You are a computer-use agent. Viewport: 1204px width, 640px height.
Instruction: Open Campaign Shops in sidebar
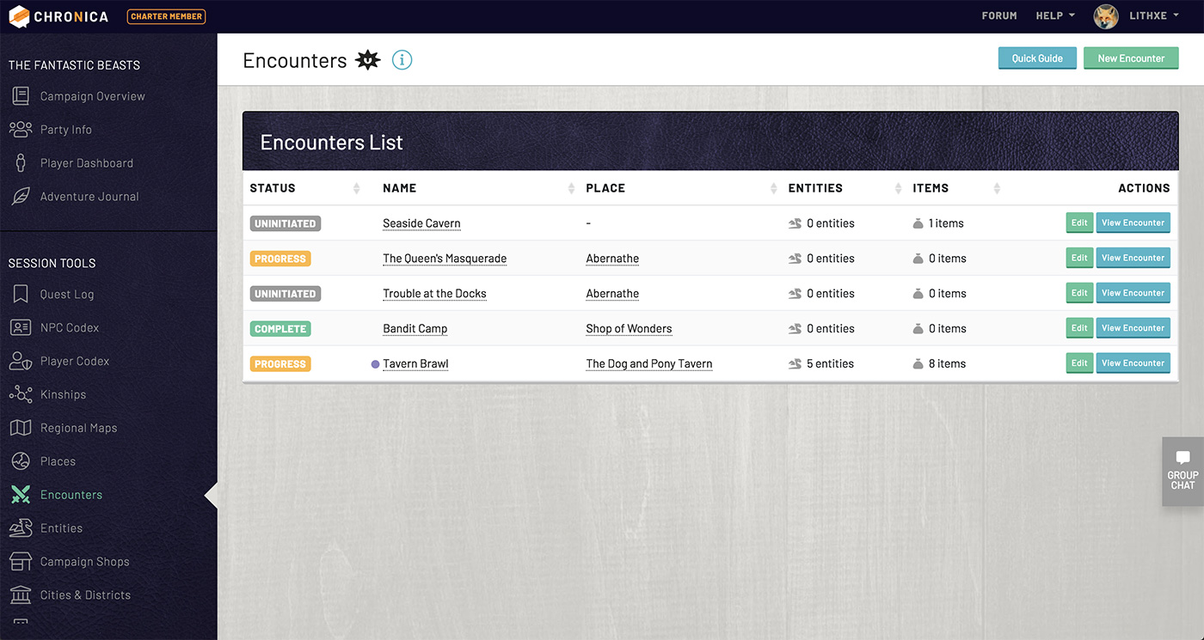(x=84, y=562)
